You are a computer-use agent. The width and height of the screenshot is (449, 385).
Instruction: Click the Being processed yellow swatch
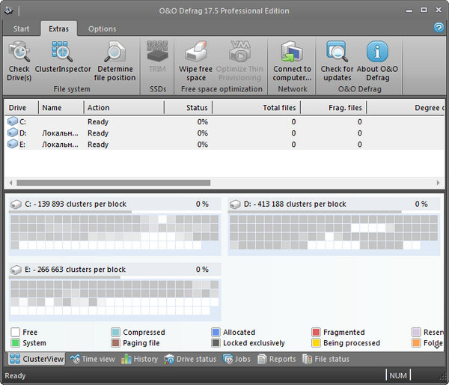point(316,343)
